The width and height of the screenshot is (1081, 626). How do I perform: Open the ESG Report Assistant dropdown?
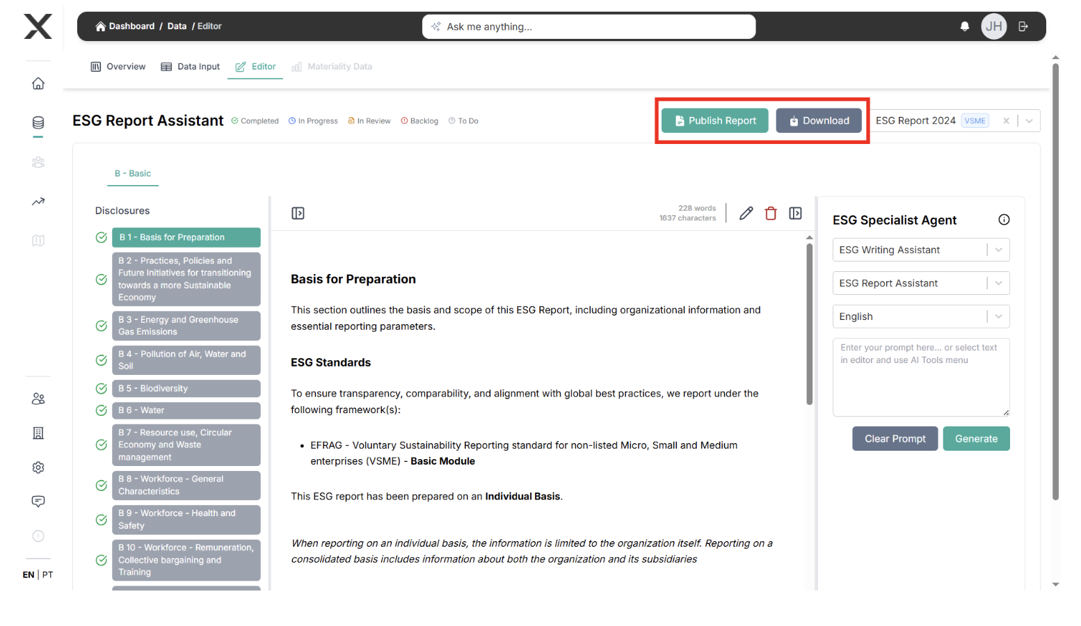tap(921, 283)
